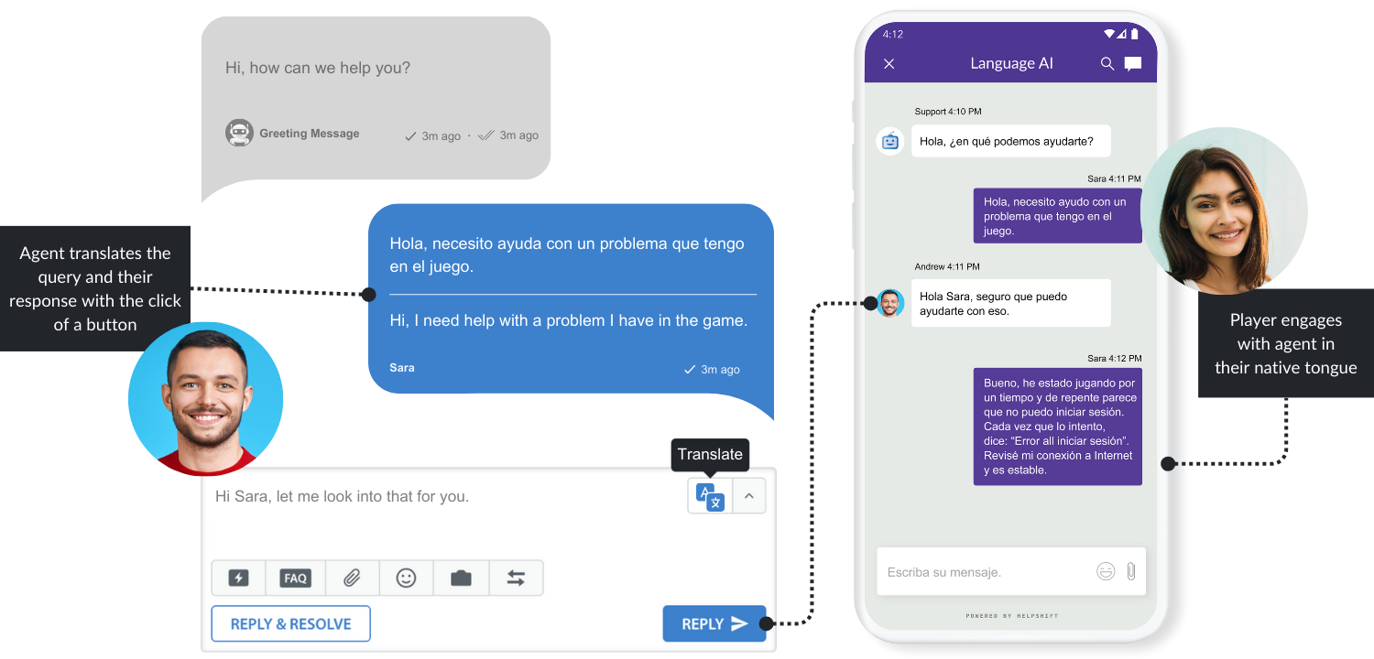Click the Translate language icon

point(710,496)
